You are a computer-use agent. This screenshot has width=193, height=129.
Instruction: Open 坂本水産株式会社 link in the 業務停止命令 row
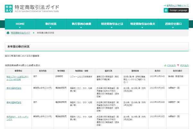[14, 88]
